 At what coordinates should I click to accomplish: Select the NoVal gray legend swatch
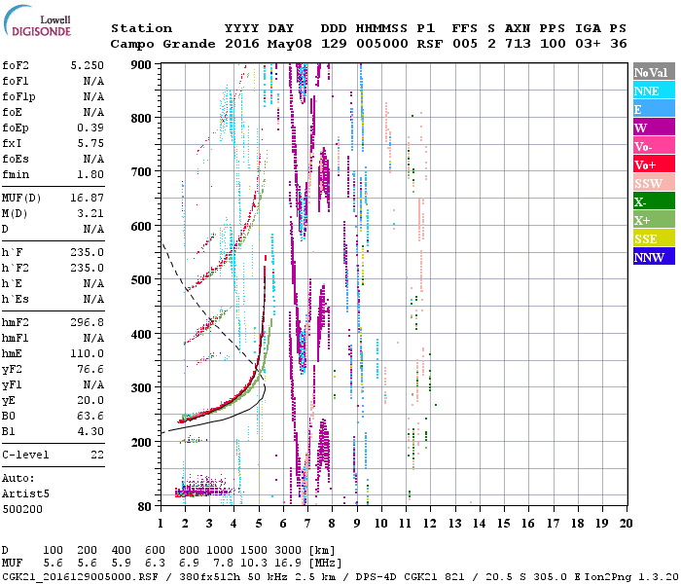point(654,72)
